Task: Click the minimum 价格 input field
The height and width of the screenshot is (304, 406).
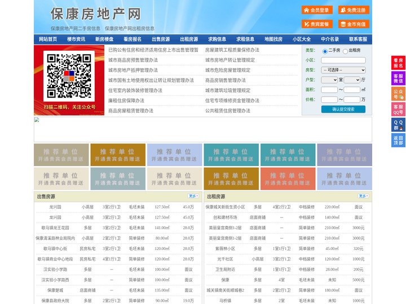Action: coord(329,100)
